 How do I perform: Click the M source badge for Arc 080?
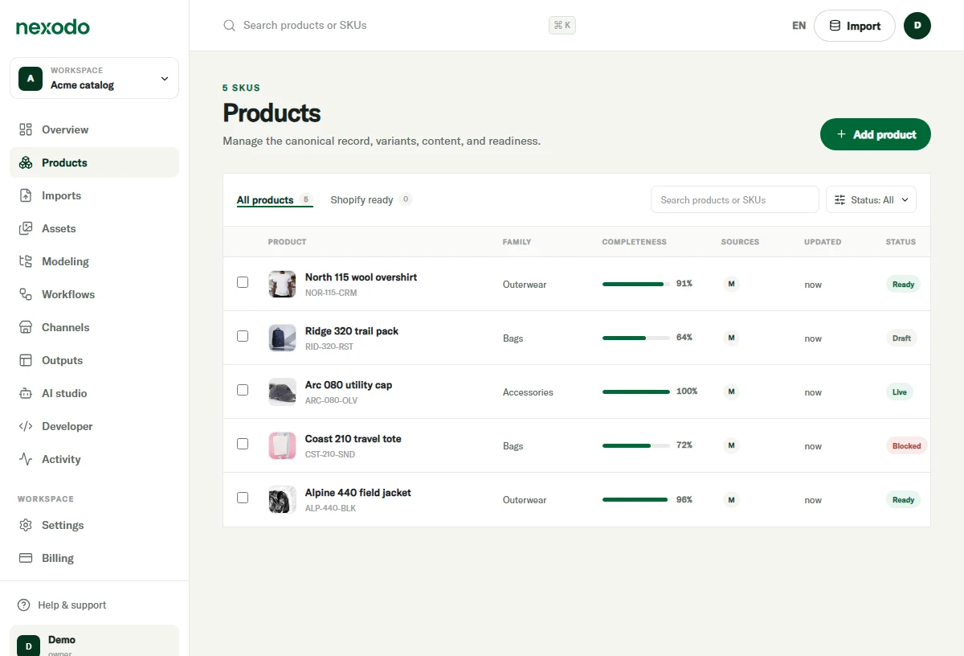coord(731,392)
